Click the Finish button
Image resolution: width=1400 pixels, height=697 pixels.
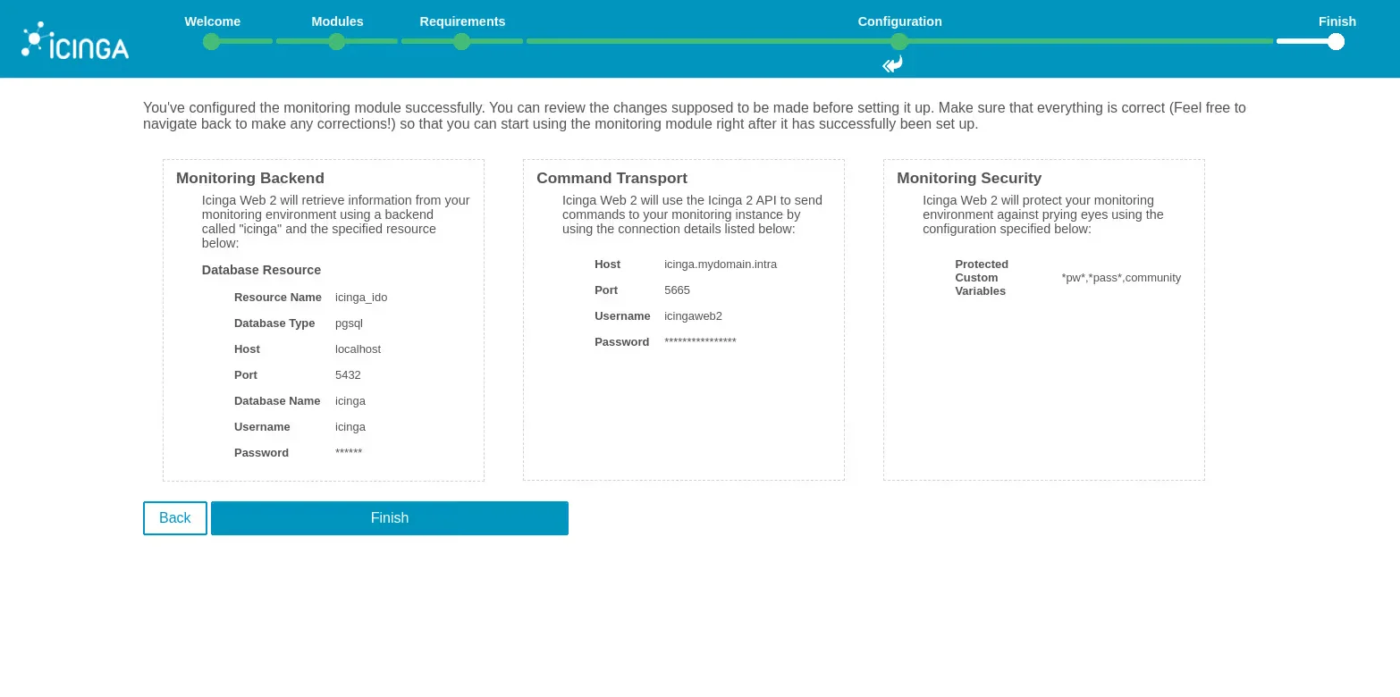pyautogui.click(x=390, y=518)
